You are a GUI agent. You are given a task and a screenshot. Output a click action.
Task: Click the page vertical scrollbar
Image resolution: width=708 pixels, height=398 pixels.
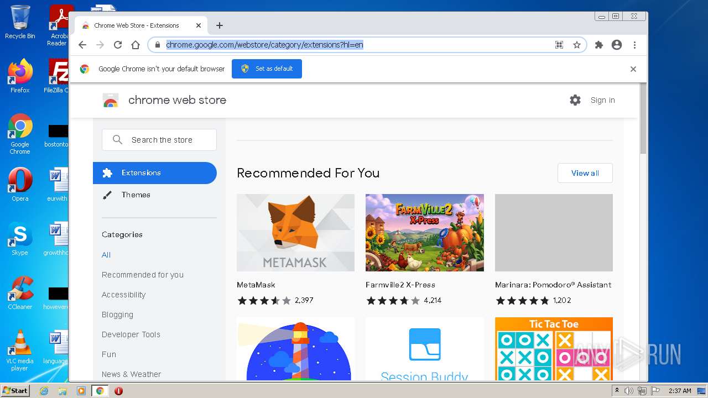pos(643,119)
